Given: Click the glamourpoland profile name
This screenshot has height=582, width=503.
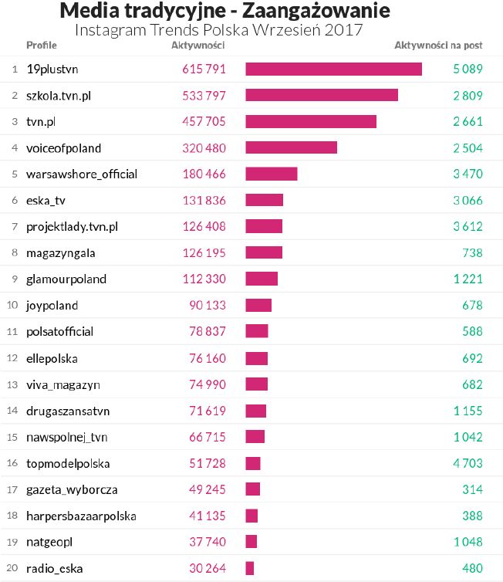Looking at the screenshot, I should (66, 279).
